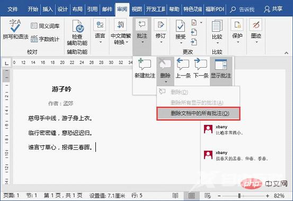Expand the Accept (接受) dropdown arrow
The image size is (293, 201).
click(181, 43)
